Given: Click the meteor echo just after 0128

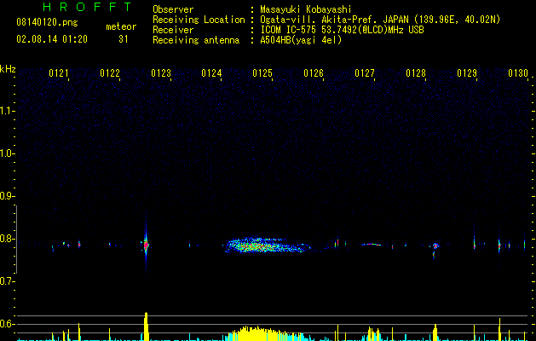Looking at the screenshot, I should pyautogui.click(x=435, y=247).
